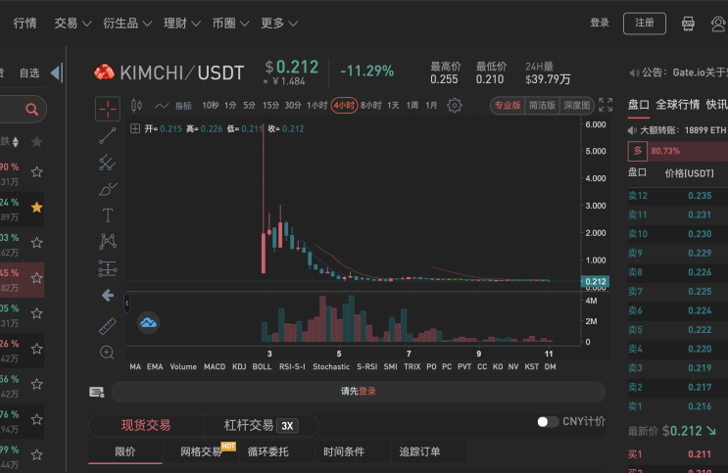Click the chart cloud logo icon

point(149,322)
